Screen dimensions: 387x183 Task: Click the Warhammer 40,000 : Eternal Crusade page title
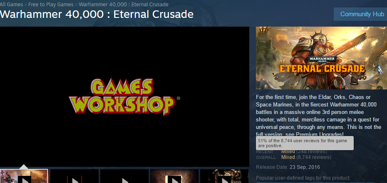pyautogui.click(x=97, y=14)
